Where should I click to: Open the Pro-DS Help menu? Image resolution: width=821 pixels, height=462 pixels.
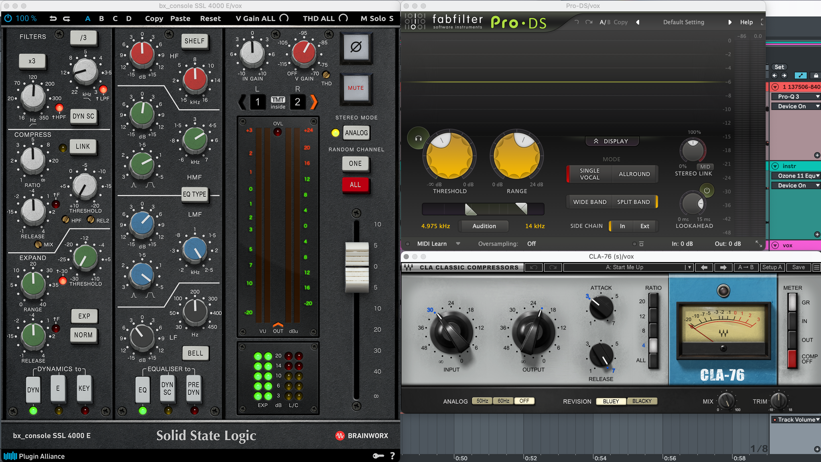coord(746,22)
